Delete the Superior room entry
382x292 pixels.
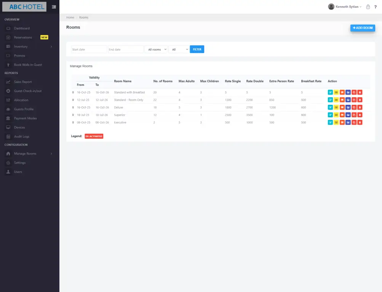pos(360,115)
